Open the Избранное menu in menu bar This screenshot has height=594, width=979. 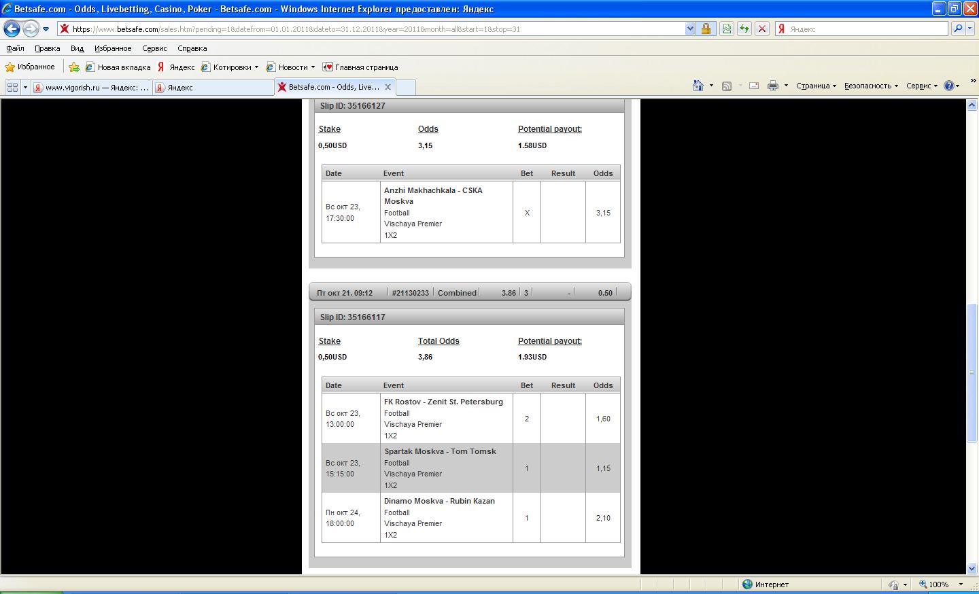[x=113, y=48]
